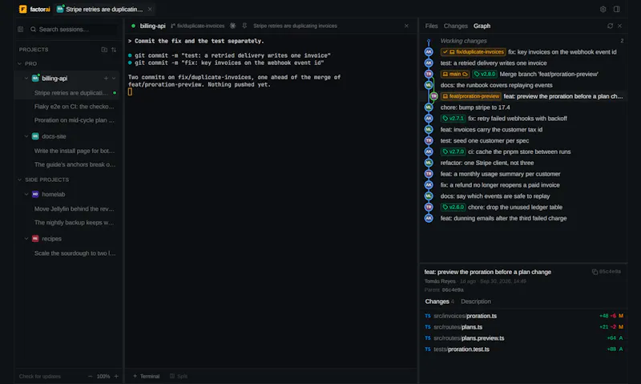Collapse the PRO project group

click(19, 64)
